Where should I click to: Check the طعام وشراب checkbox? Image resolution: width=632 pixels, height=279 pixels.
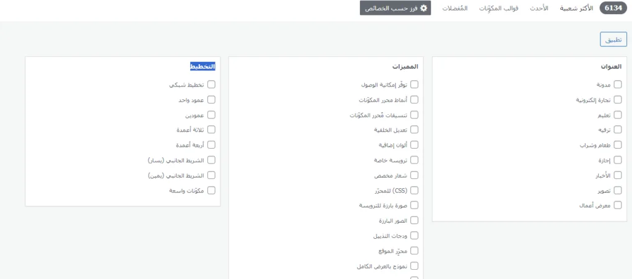click(617, 144)
